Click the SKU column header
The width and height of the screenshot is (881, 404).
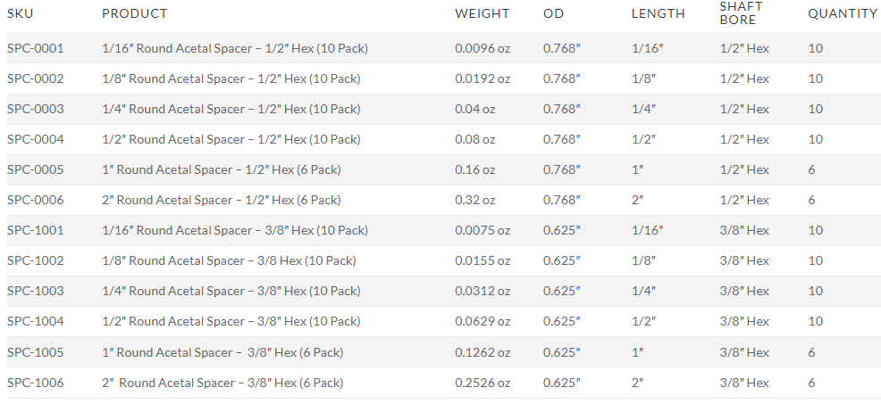click(21, 13)
